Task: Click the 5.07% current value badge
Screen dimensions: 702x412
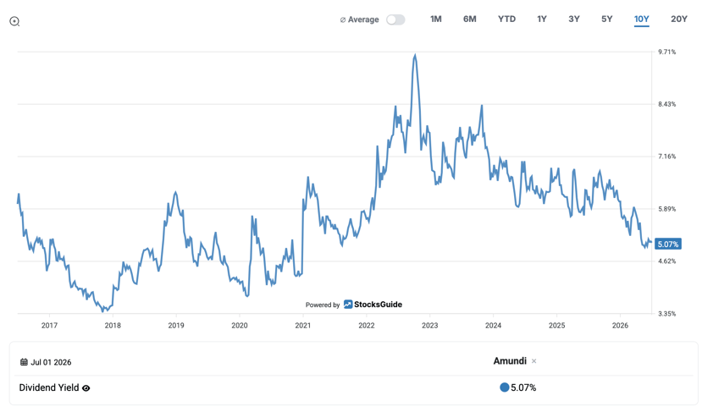Action: 668,244
